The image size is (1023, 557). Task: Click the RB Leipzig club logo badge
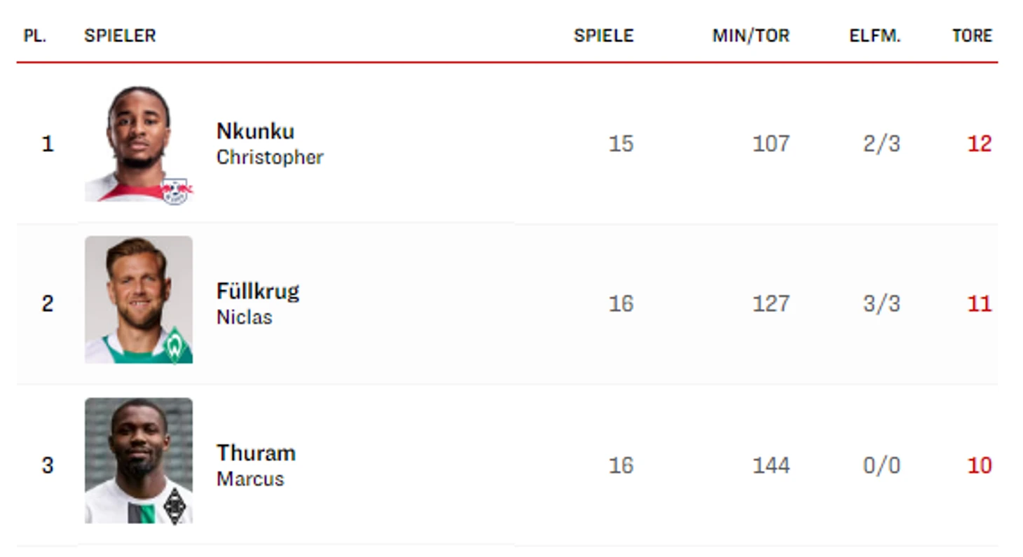[175, 190]
